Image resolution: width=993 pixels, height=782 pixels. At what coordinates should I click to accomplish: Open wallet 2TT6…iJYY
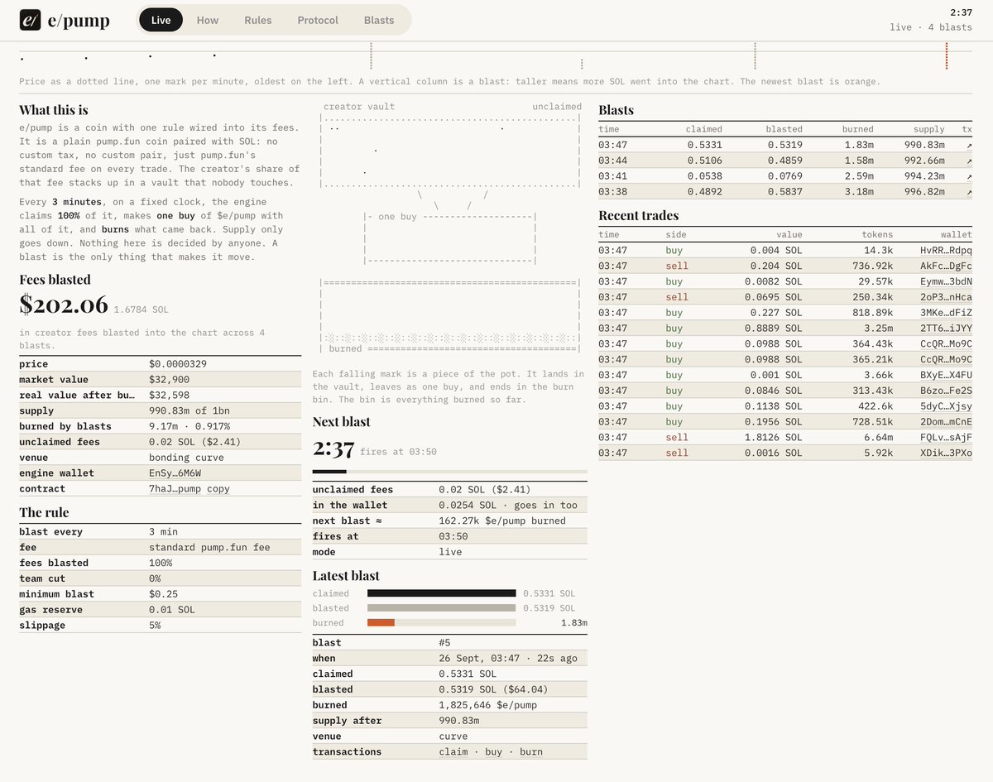tap(946, 329)
